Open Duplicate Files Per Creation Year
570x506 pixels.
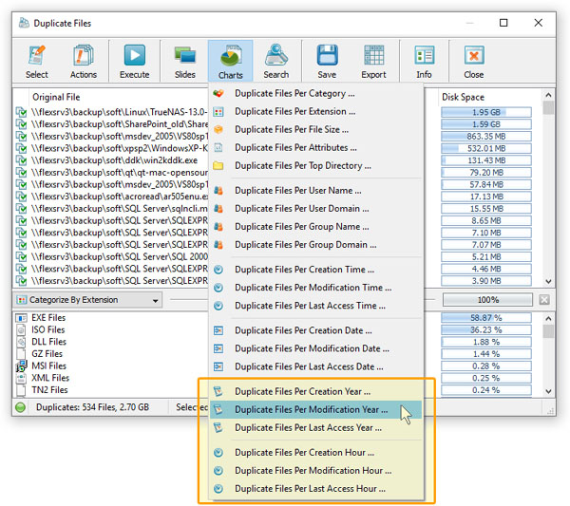tap(315, 392)
